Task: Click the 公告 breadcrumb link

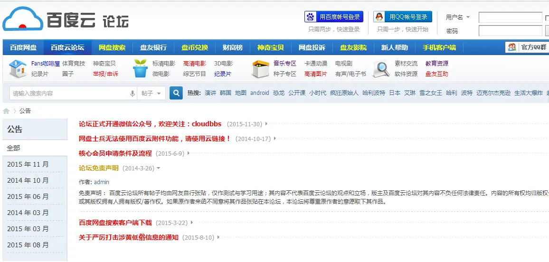Action: [x=25, y=111]
